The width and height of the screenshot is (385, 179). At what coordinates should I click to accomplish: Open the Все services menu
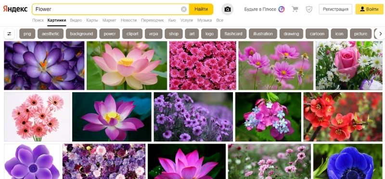(x=220, y=20)
